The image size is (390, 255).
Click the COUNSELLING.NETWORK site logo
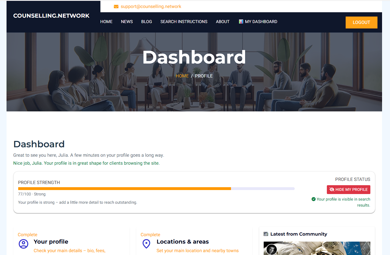[x=51, y=16]
